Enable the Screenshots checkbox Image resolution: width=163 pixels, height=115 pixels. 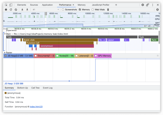pos(63,10)
